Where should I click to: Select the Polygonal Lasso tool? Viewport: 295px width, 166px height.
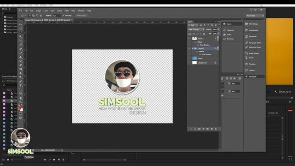pyautogui.click(x=20, y=33)
